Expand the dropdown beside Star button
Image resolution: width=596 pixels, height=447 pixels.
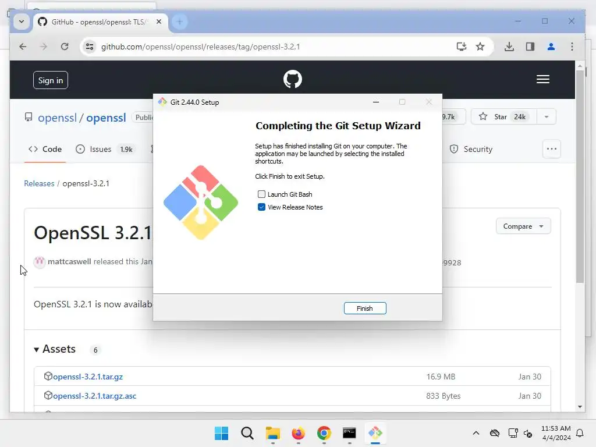pyautogui.click(x=547, y=116)
